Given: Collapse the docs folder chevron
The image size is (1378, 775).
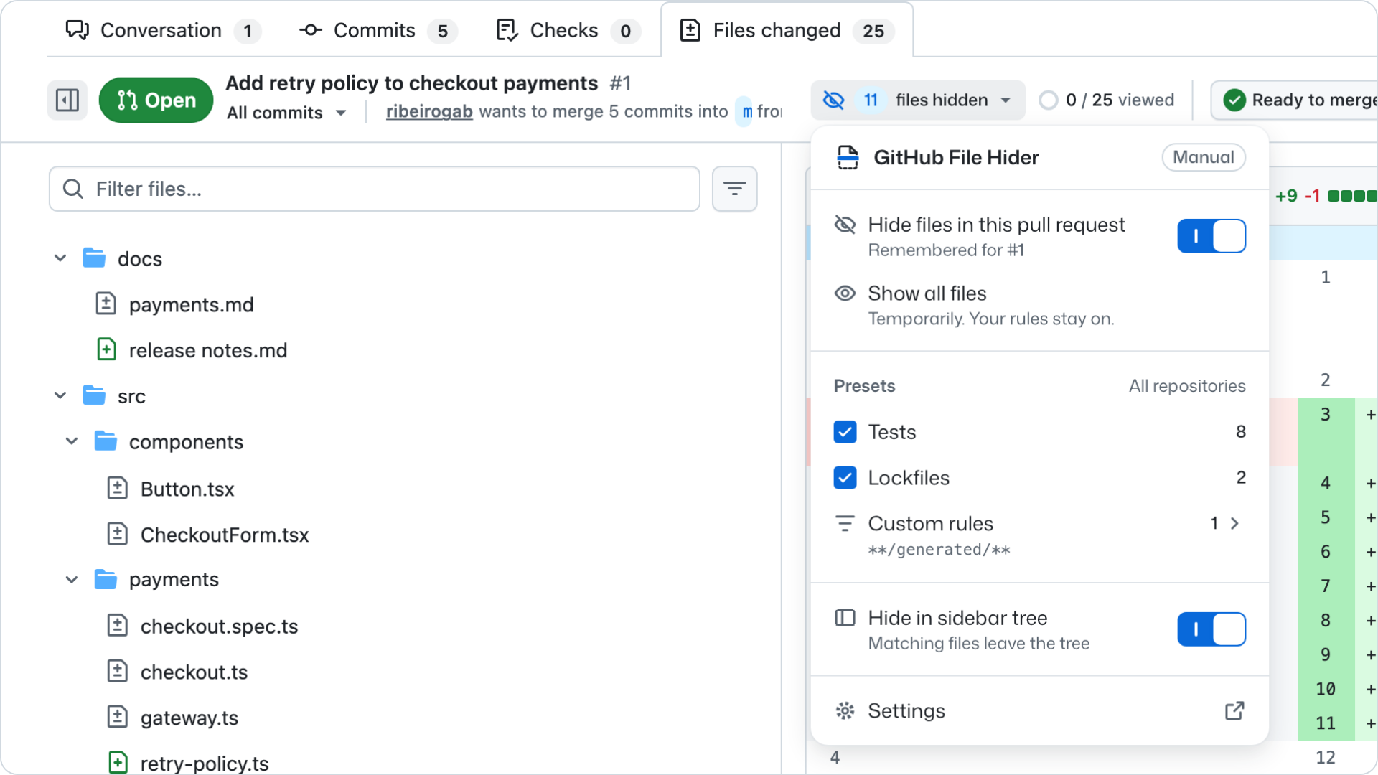Looking at the screenshot, I should click(x=60, y=258).
